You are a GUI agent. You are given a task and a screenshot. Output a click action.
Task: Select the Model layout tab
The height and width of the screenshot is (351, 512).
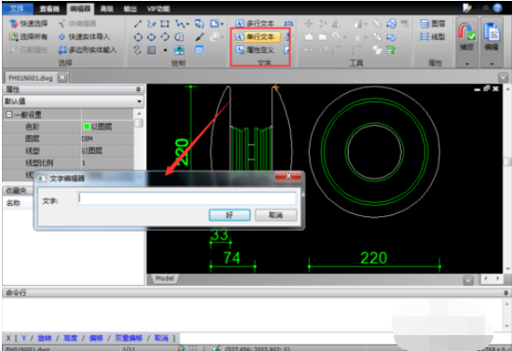tap(164, 278)
